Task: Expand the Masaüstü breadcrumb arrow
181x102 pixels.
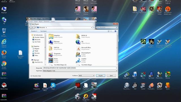Action: click(46, 27)
